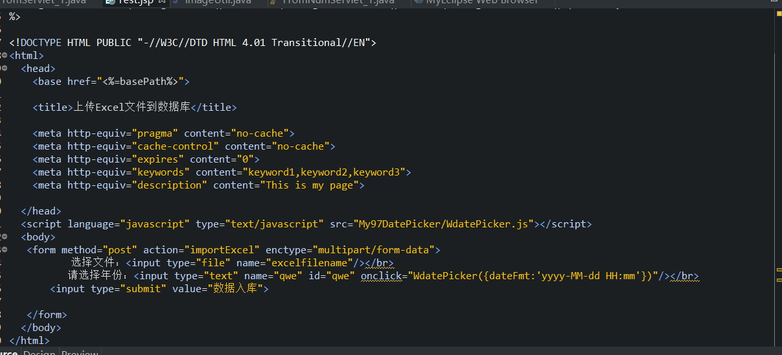
Task: Click the meta 'expires' attribute value
Action: point(157,159)
